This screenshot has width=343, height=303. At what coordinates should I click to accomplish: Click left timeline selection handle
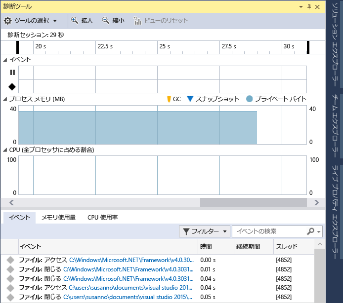pos(17,47)
